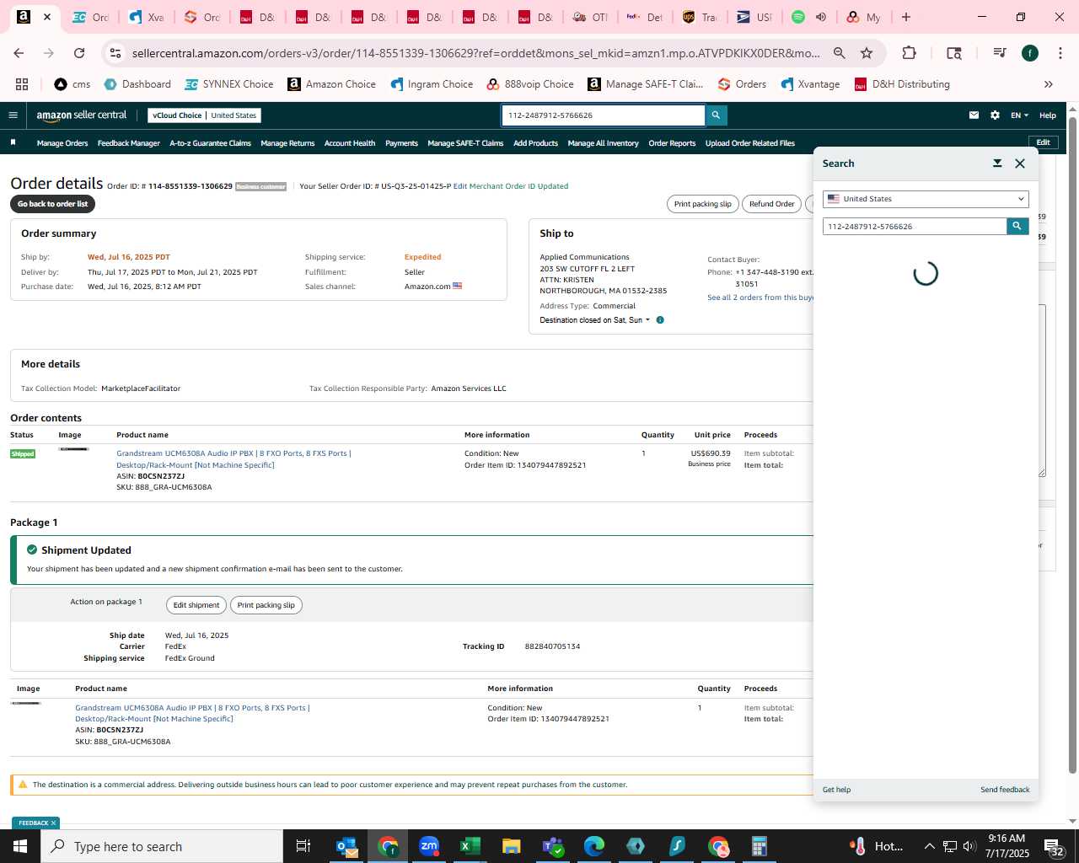The image size is (1079, 863).
Task: Open the Seller Central hamburger menu
Action: tap(13, 115)
